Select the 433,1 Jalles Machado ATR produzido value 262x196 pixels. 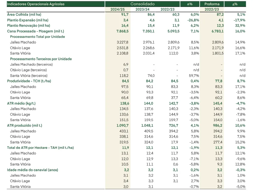(x=124, y=131)
